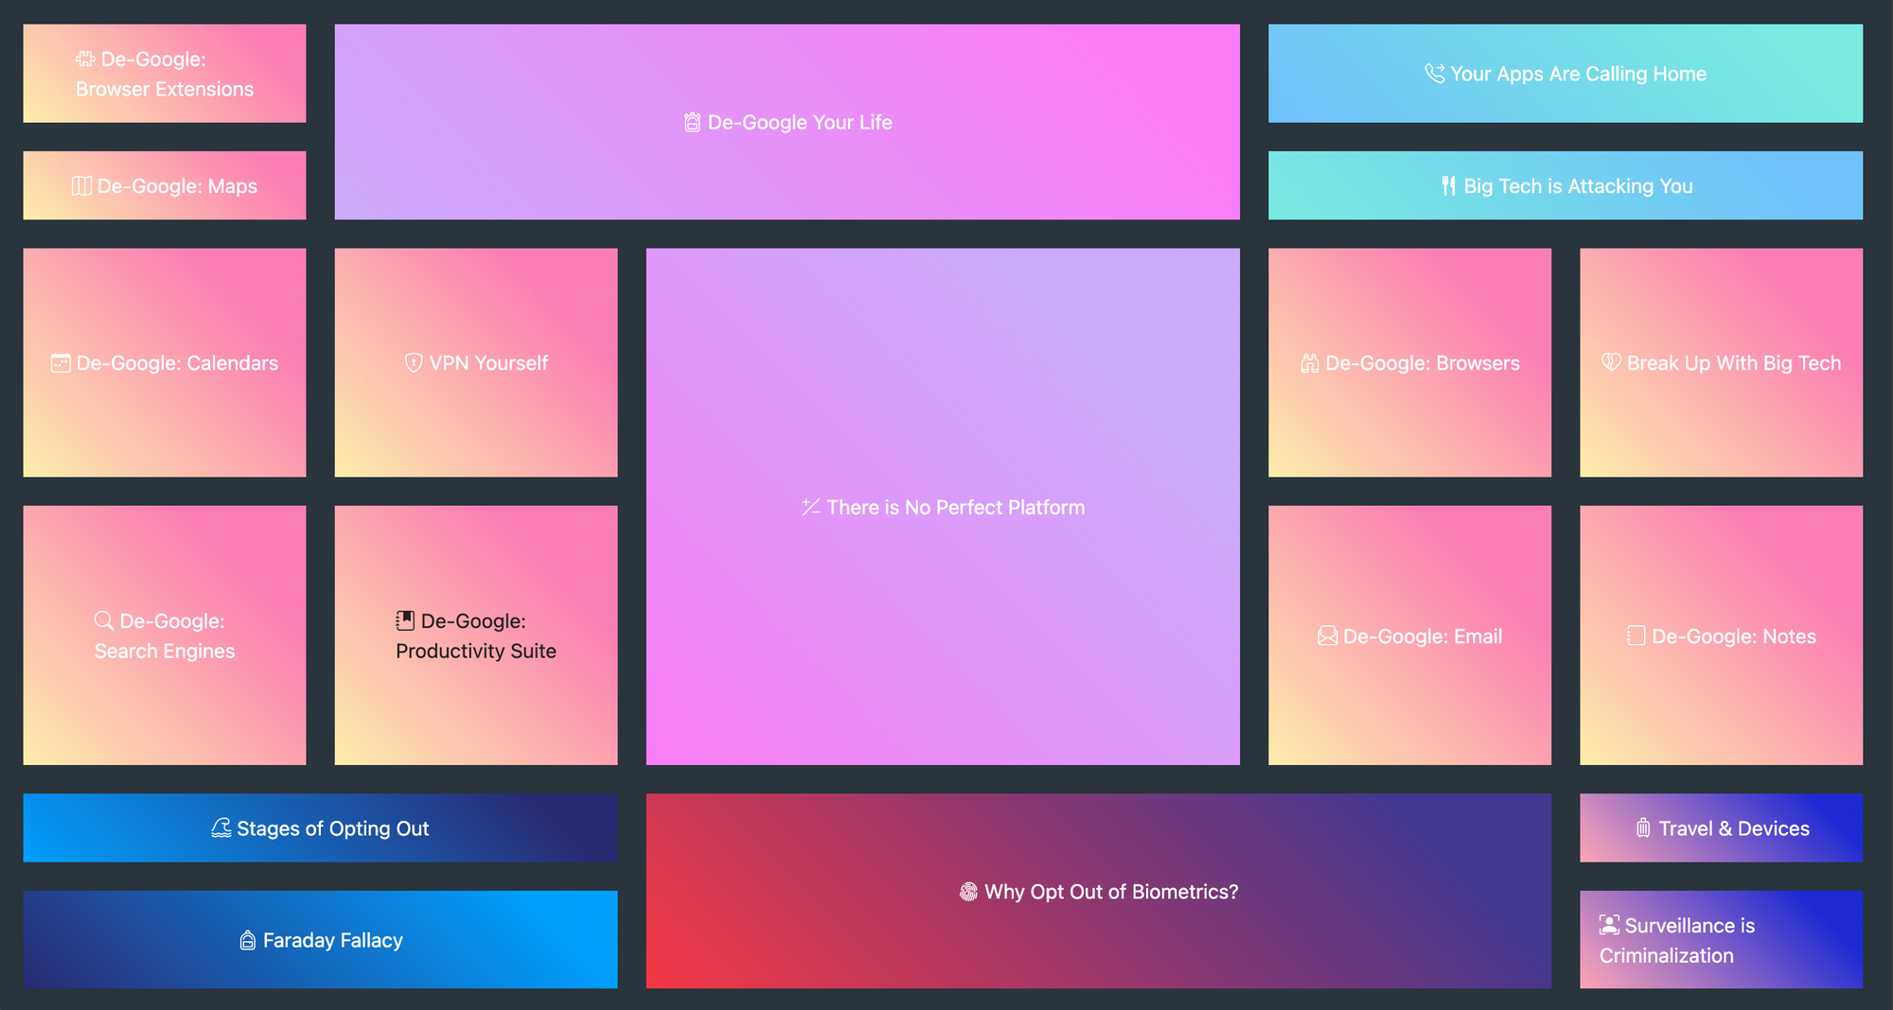Click the notebook icon on De-Google: Notes card

click(x=1635, y=636)
